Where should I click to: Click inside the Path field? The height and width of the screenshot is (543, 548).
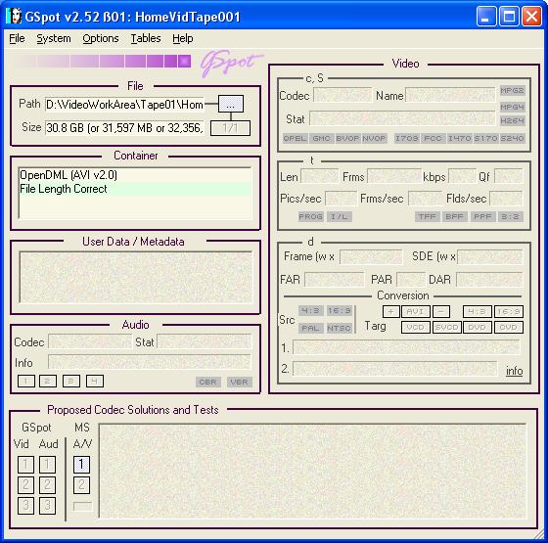click(x=124, y=105)
